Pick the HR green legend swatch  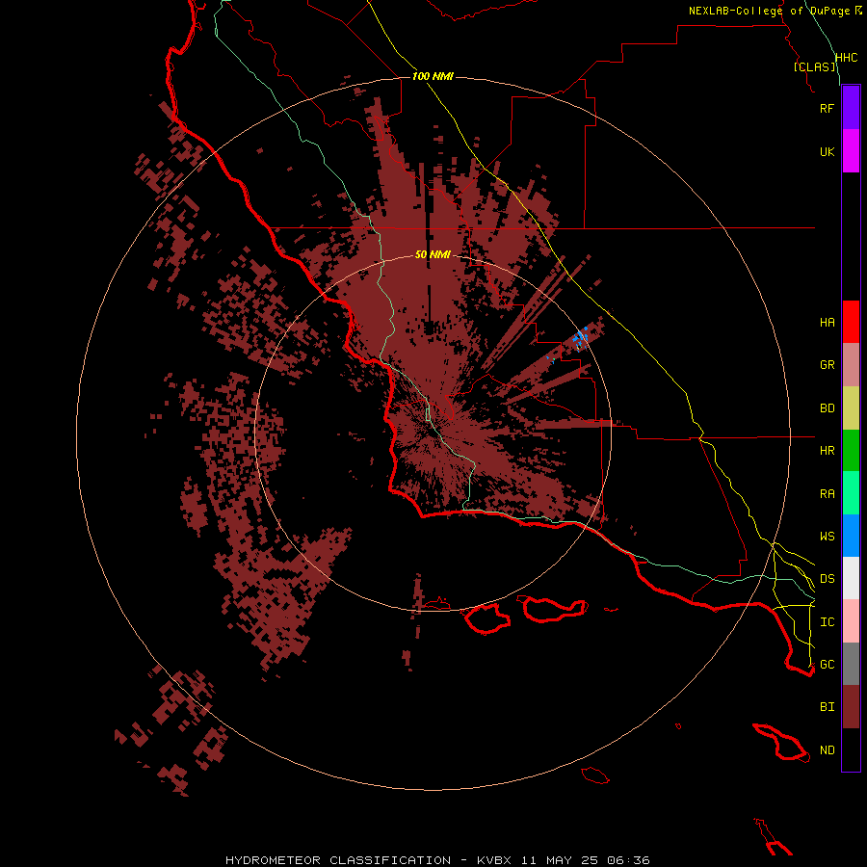(x=851, y=451)
